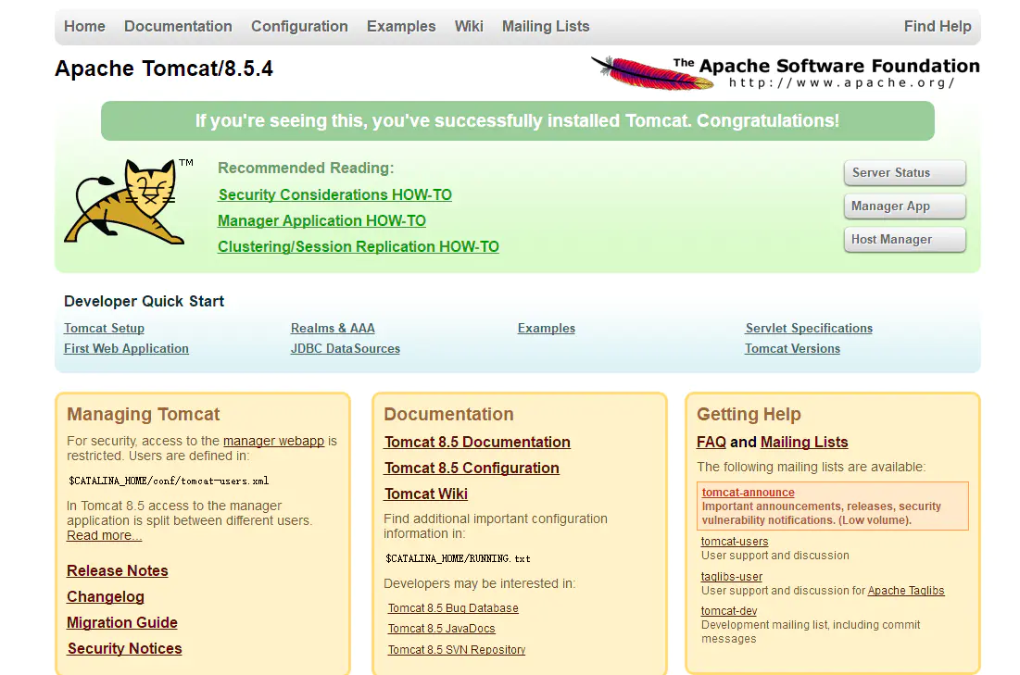Open the Tomcat Versions link

tap(792, 348)
